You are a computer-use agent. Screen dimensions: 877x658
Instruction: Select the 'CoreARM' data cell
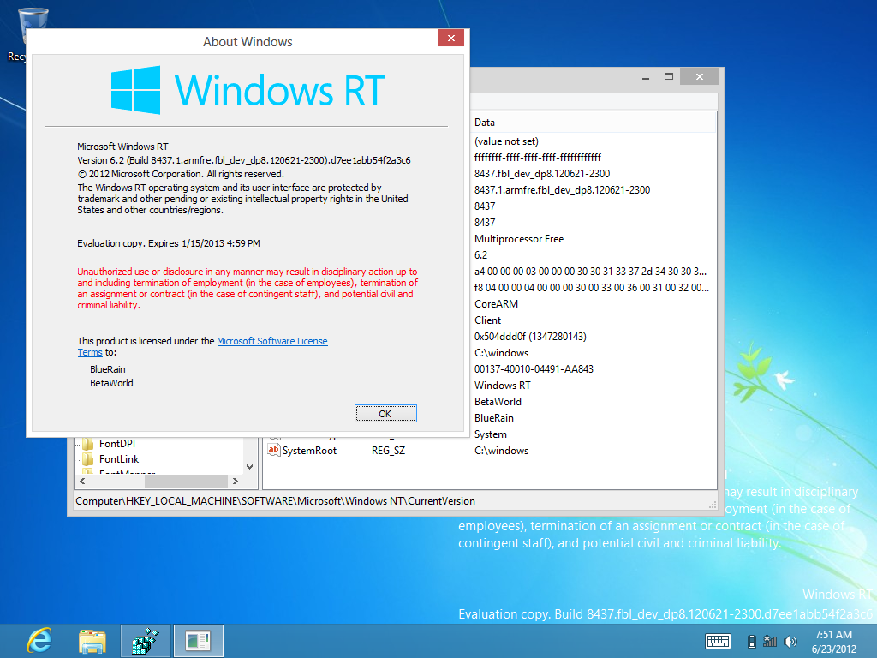496,304
